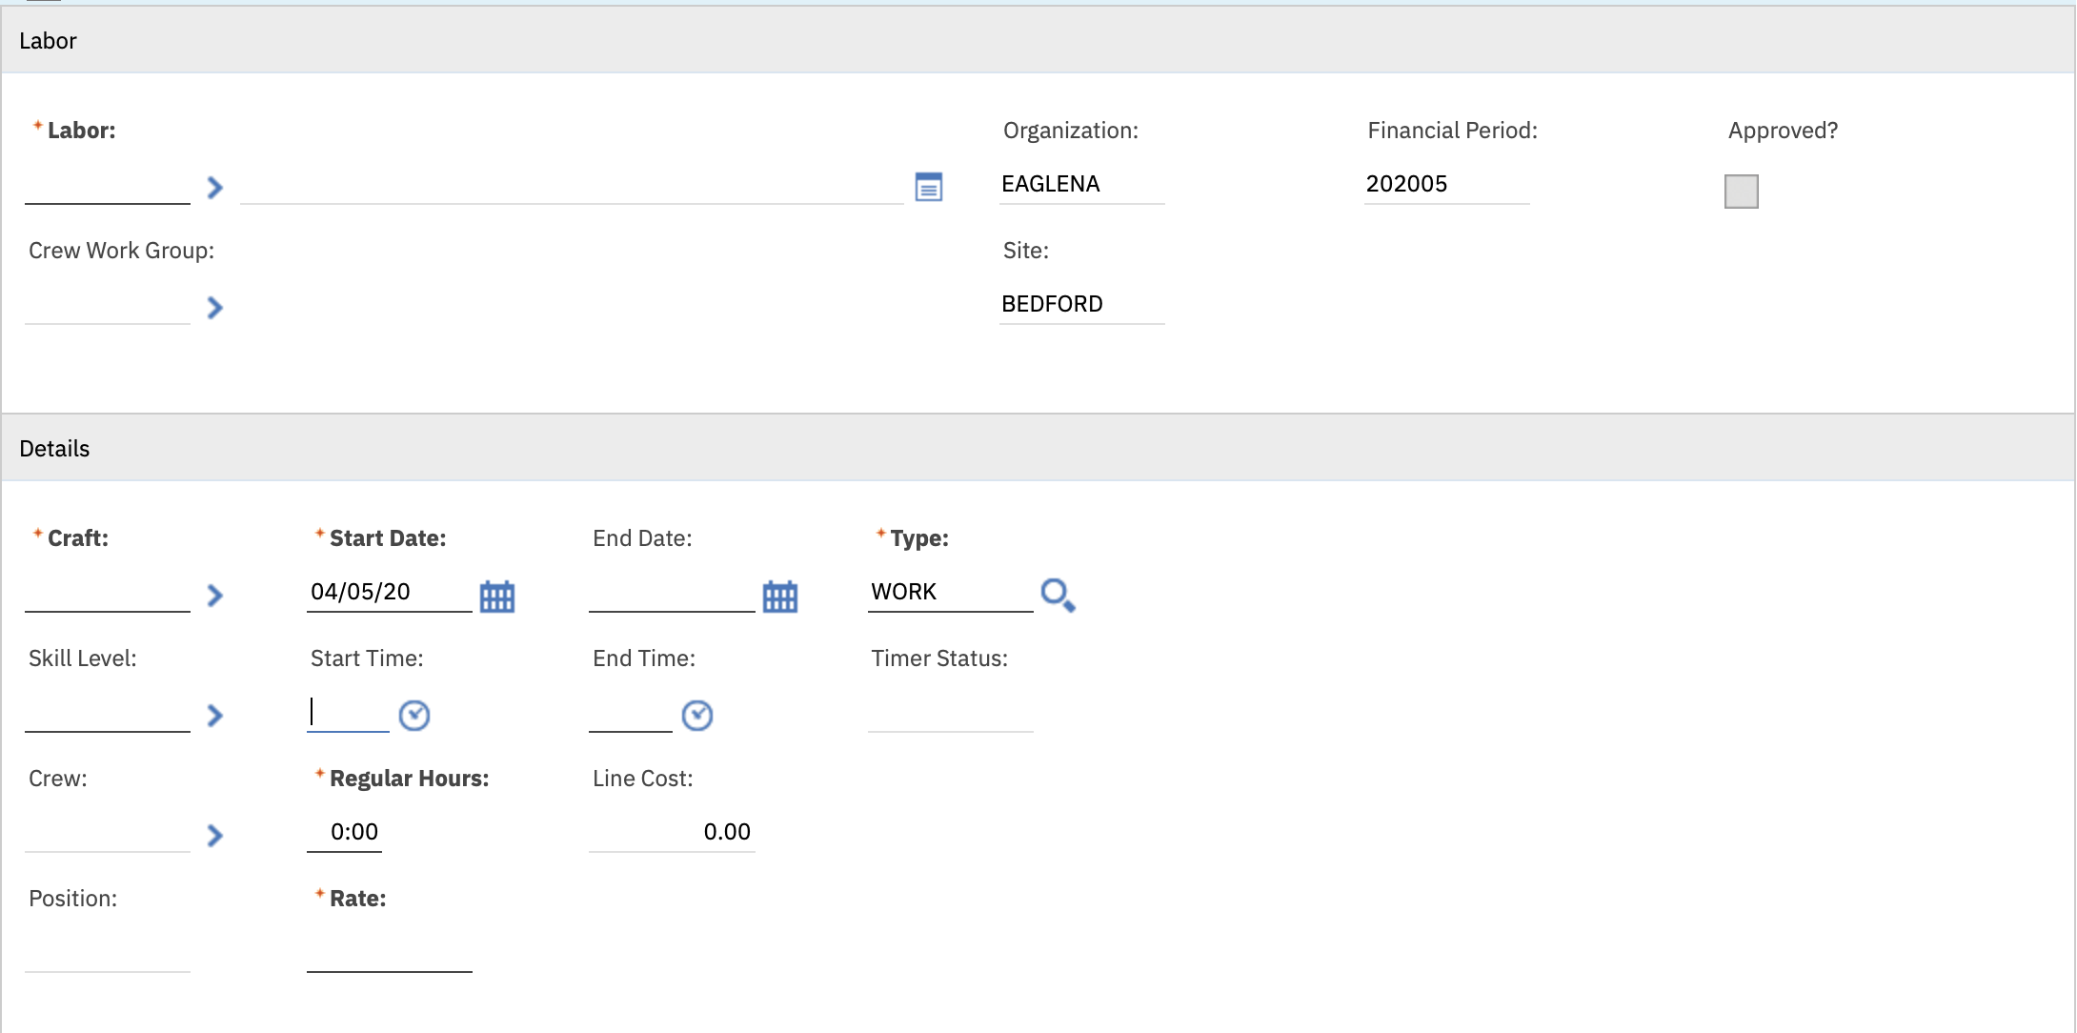Open the End Date calendar picker
The width and height of the screenshot is (2077, 1033).
[779, 597]
